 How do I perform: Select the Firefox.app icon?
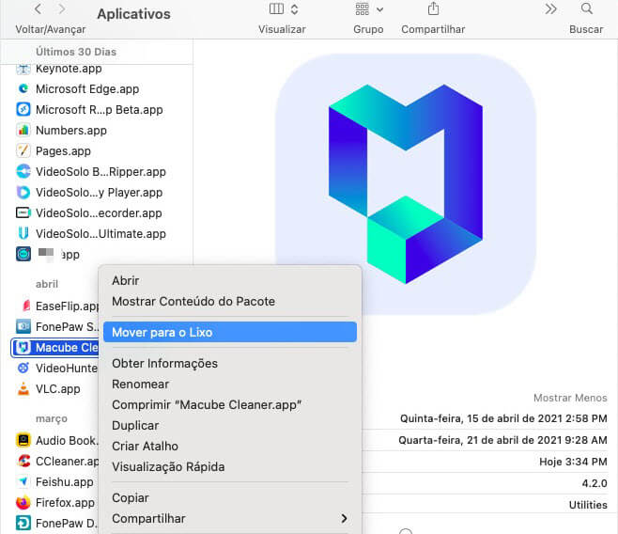click(x=23, y=502)
